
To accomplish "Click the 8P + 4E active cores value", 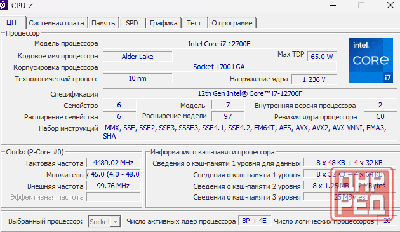I will point(255,221).
